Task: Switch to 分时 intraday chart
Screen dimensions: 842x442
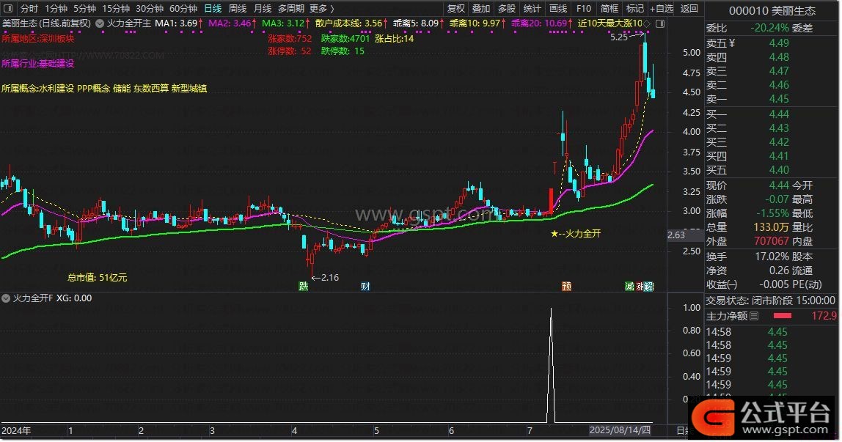Action: click(29, 9)
